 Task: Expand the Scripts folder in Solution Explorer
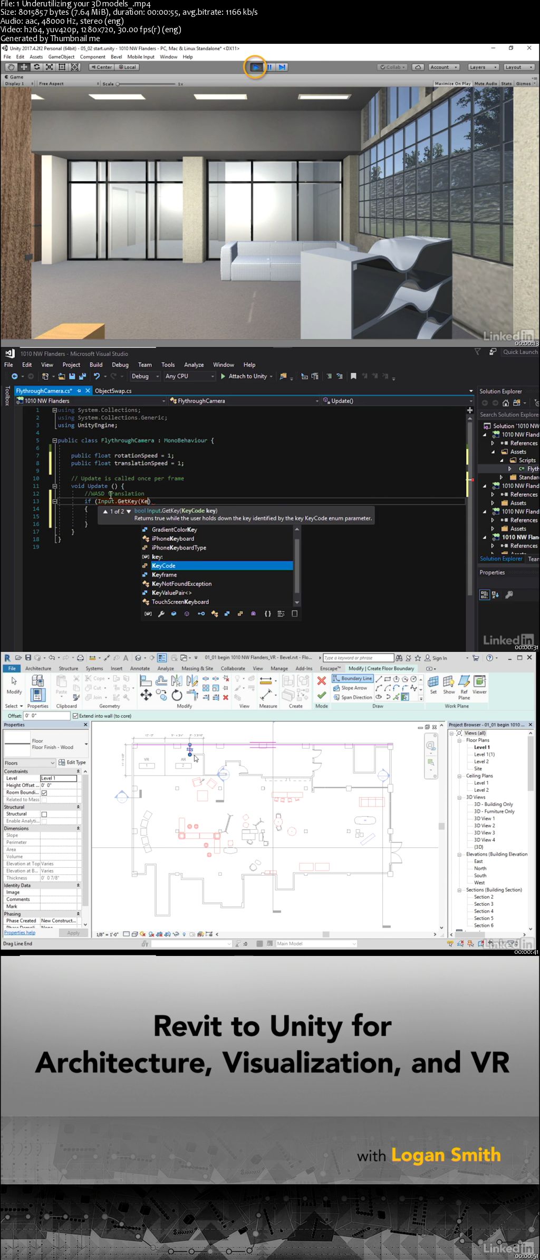point(502,460)
